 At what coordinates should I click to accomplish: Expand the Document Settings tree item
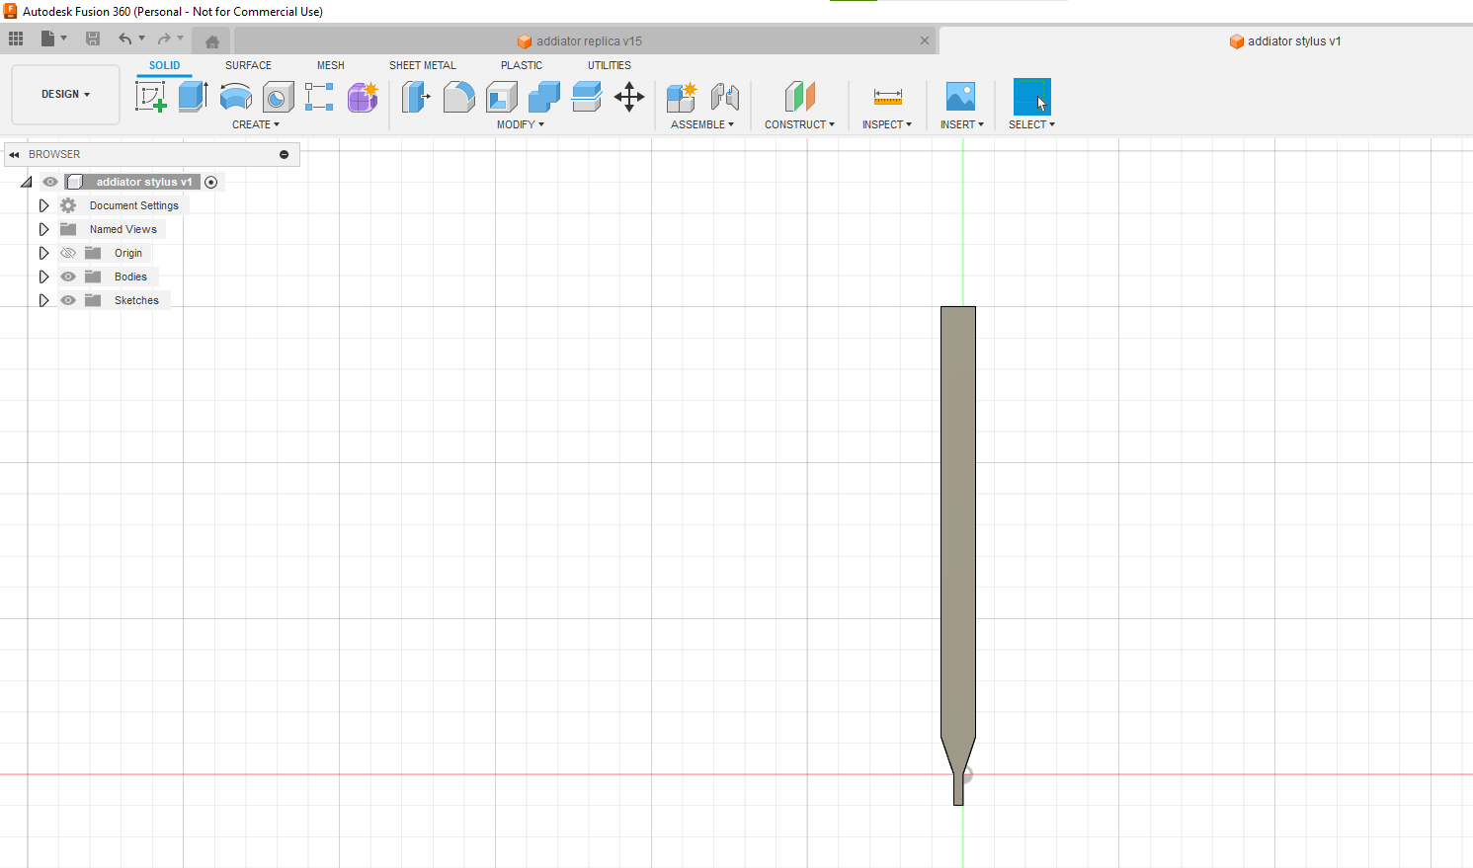(43, 204)
